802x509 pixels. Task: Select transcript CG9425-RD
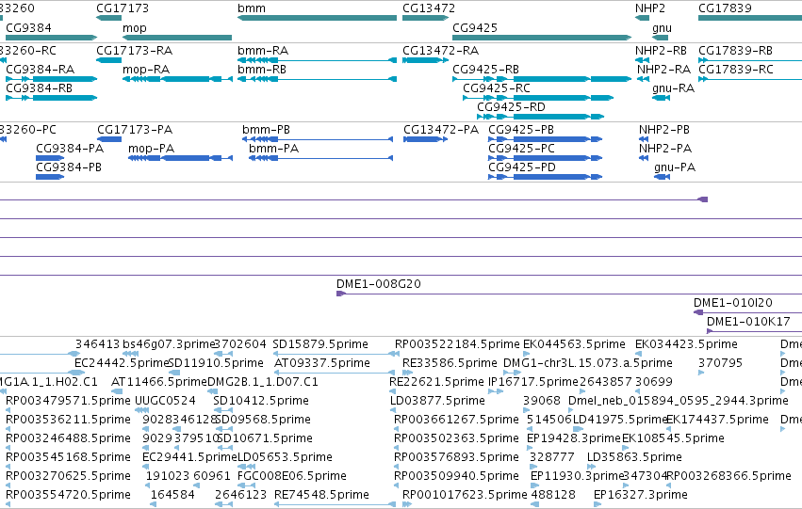(541, 117)
